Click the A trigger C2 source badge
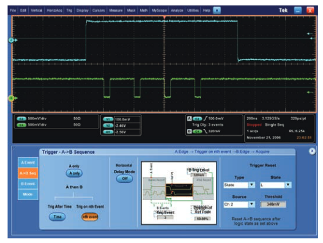 pyautogui.click(x=198, y=119)
